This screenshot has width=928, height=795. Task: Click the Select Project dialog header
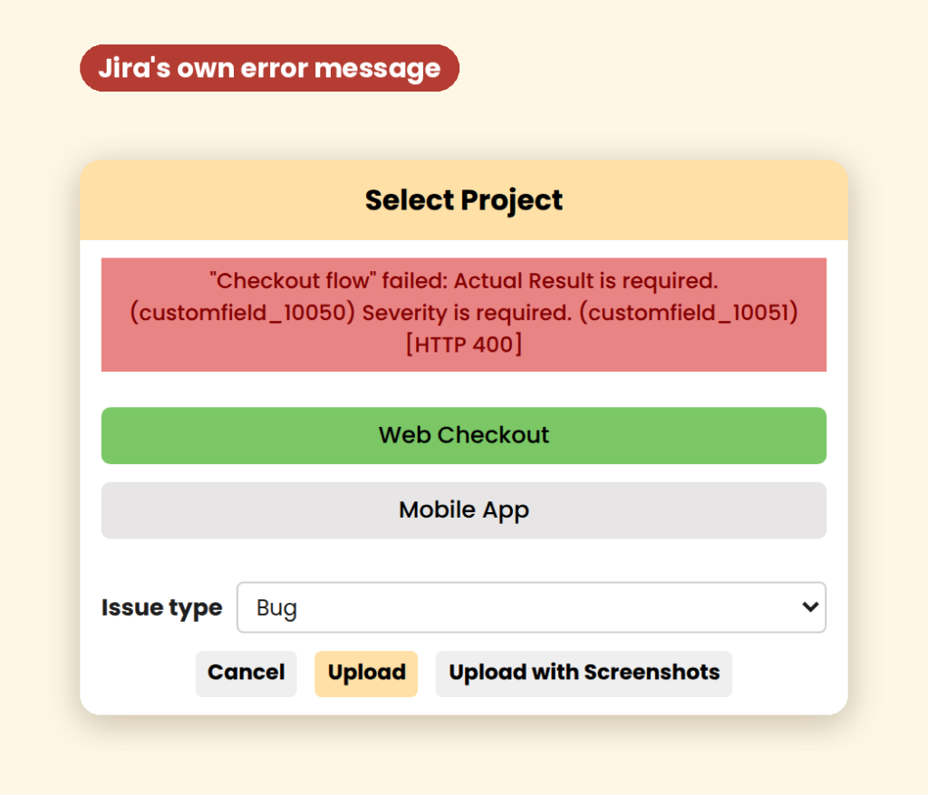click(463, 200)
